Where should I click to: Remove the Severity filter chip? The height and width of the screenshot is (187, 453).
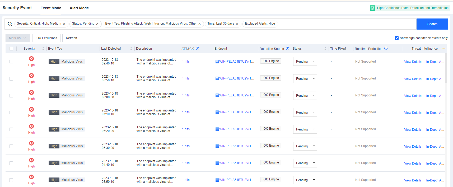pyautogui.click(x=64, y=24)
